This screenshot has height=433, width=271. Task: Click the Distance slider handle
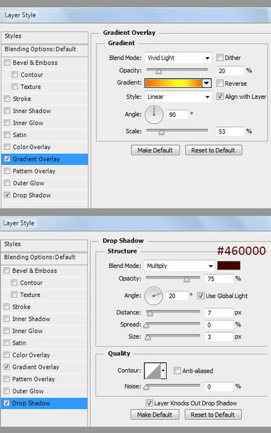tap(150, 313)
